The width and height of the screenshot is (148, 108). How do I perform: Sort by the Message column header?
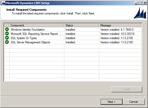pyautogui.click(x=120, y=25)
